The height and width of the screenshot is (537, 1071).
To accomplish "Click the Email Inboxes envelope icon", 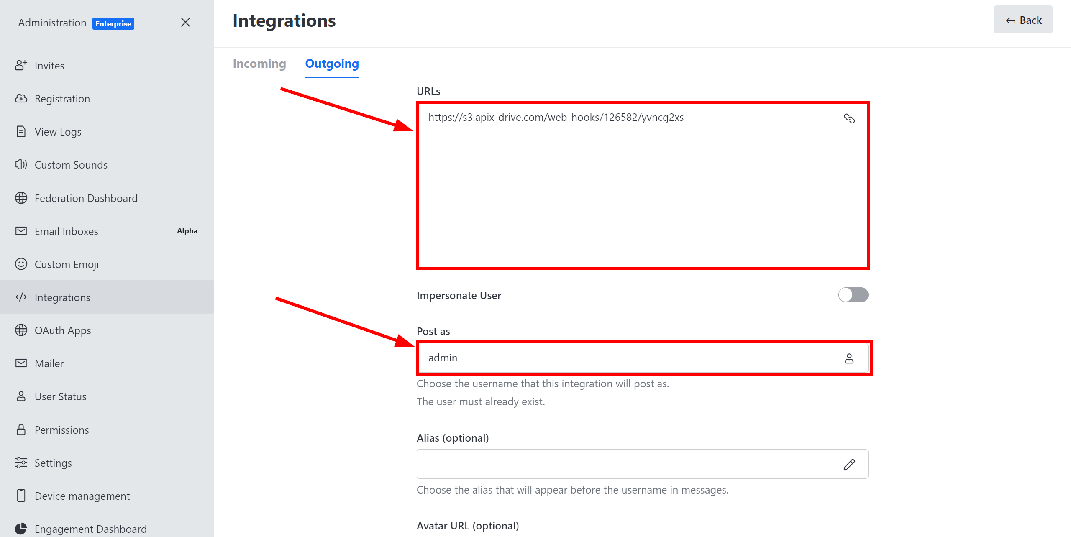I will (x=21, y=231).
